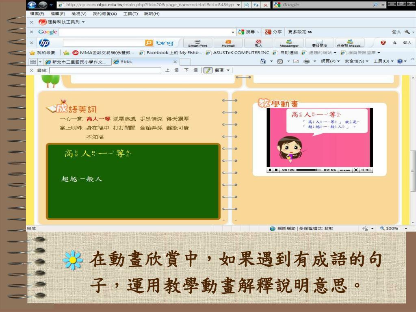Click the 私人 private browsing button

coord(258,43)
